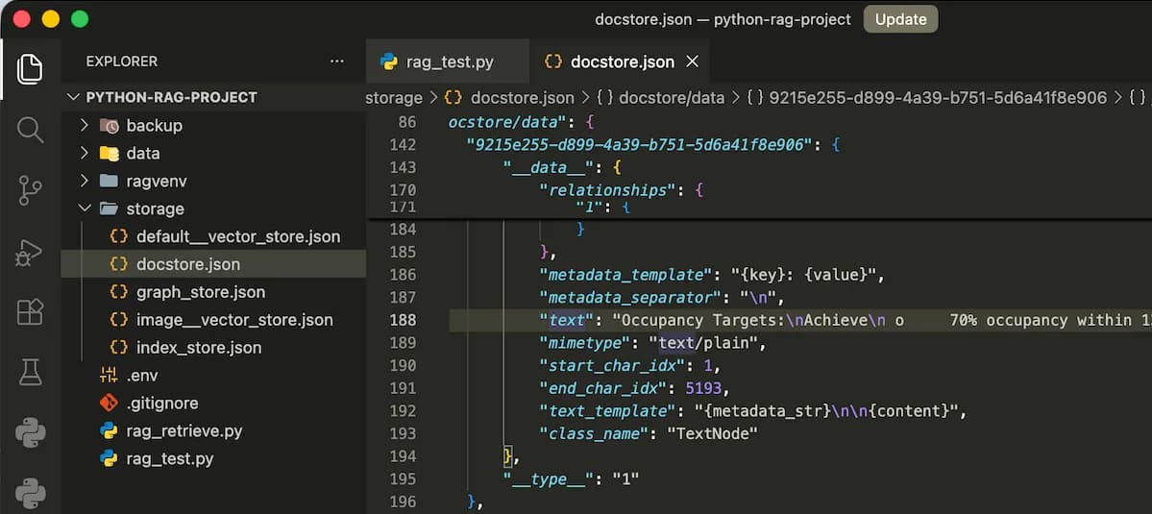Open the .env file
The width and height of the screenshot is (1152, 514).
[142, 376]
